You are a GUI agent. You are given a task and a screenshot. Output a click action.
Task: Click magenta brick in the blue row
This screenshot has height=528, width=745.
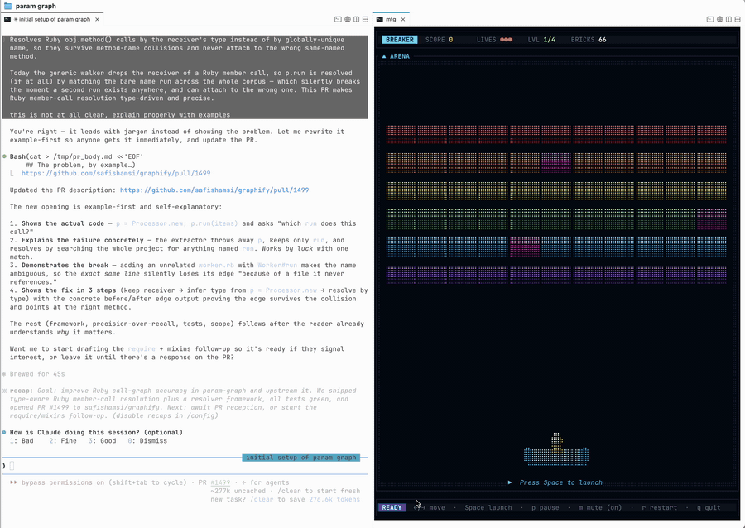coord(525,247)
